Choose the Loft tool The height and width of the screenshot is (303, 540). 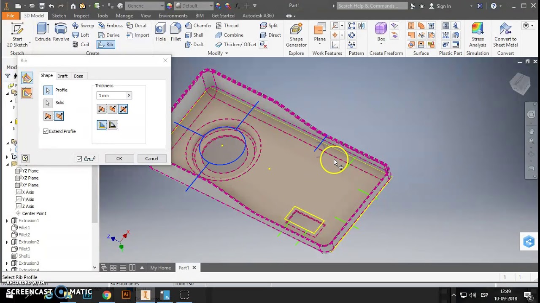click(81, 35)
